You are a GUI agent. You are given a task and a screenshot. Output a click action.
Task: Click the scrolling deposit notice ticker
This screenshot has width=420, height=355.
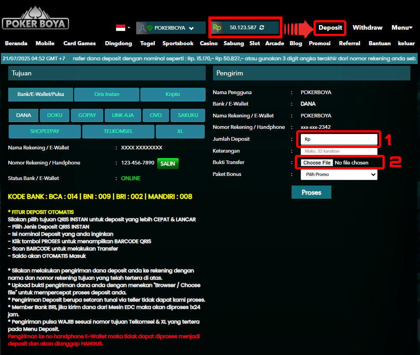click(x=244, y=58)
